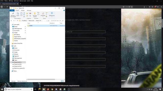
Task: Pin to Quick access in Explorer ribbon
Action: (13, 15)
